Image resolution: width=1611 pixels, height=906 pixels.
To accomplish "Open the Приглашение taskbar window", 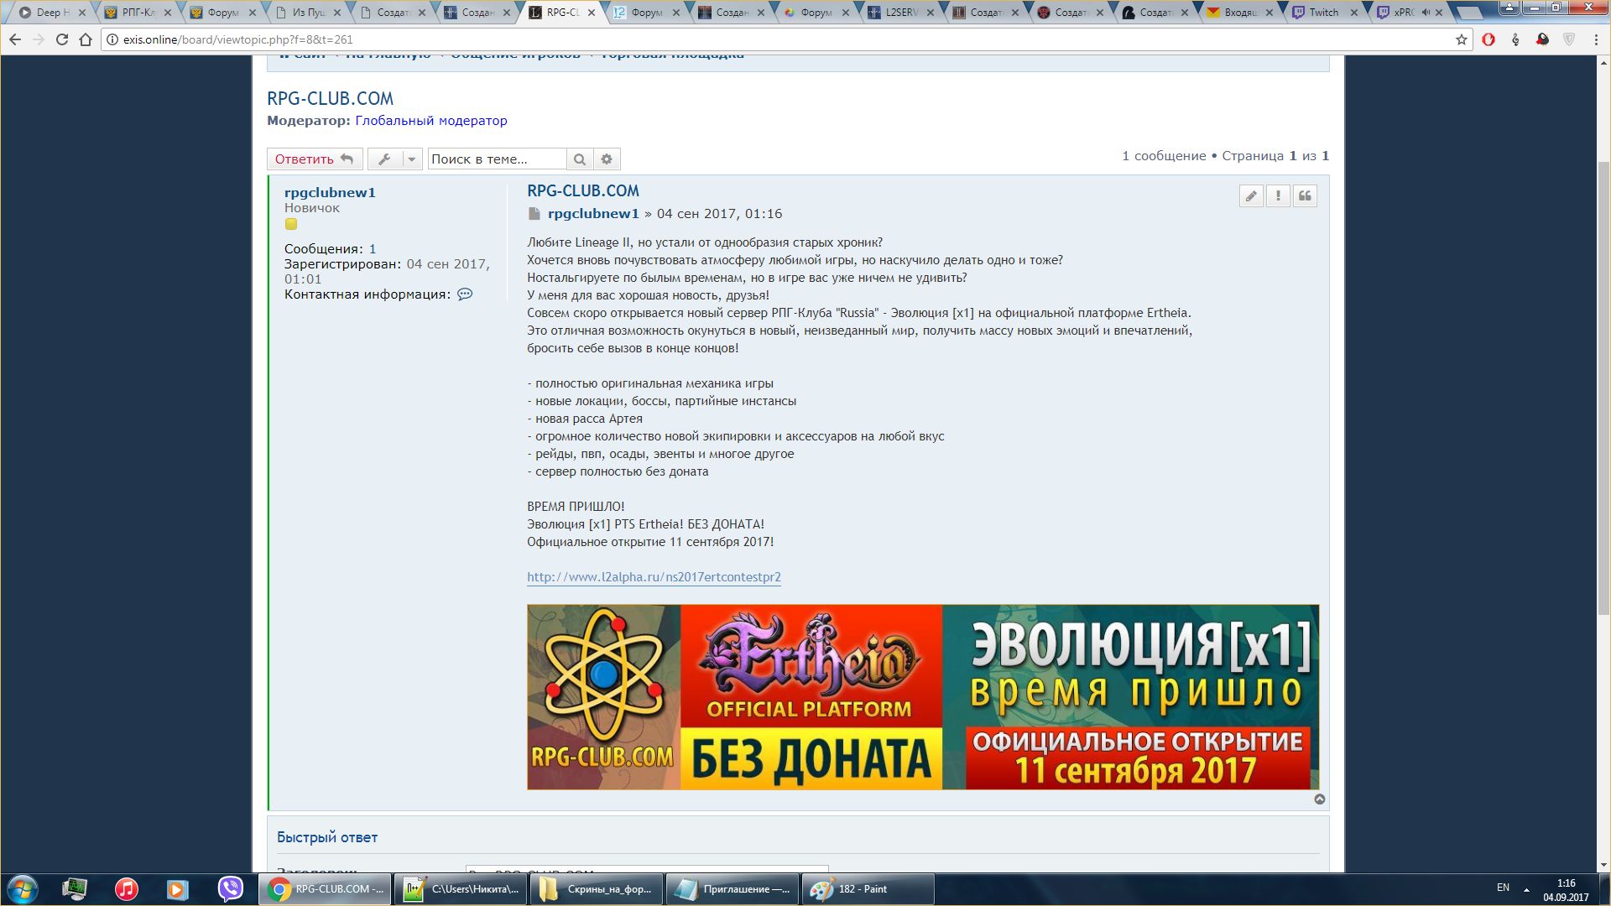I will coord(733,889).
